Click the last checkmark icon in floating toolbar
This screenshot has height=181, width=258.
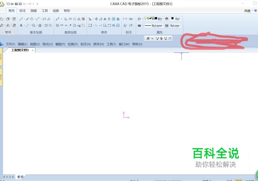170,38
